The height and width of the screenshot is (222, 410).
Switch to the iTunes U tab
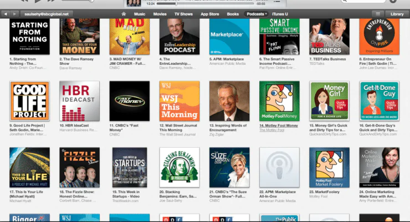tap(280, 14)
